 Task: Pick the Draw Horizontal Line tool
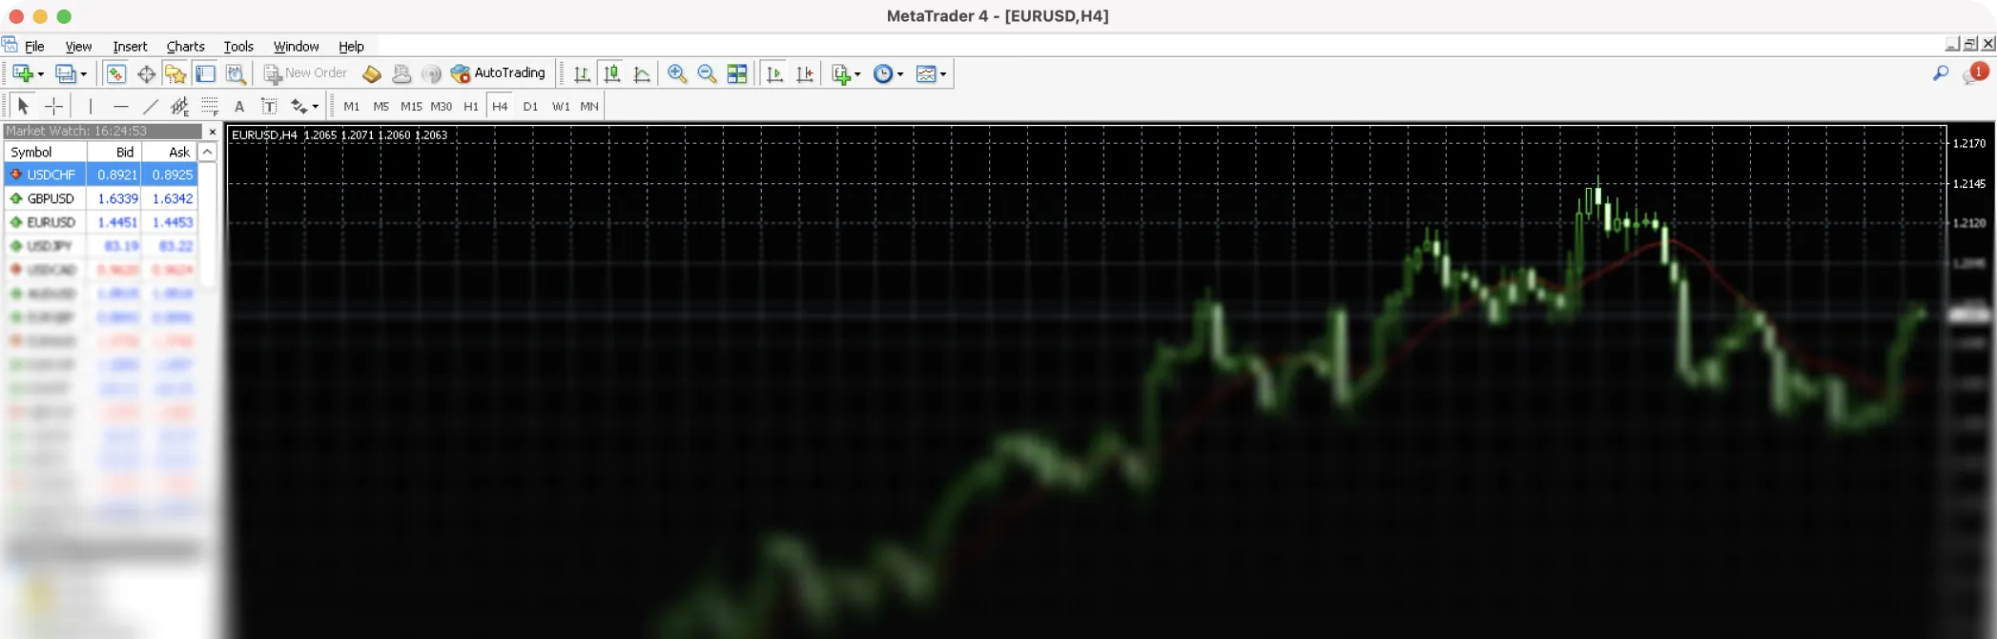coord(120,106)
